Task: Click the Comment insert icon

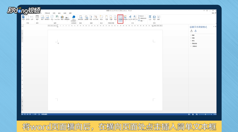Action: click(x=101, y=18)
